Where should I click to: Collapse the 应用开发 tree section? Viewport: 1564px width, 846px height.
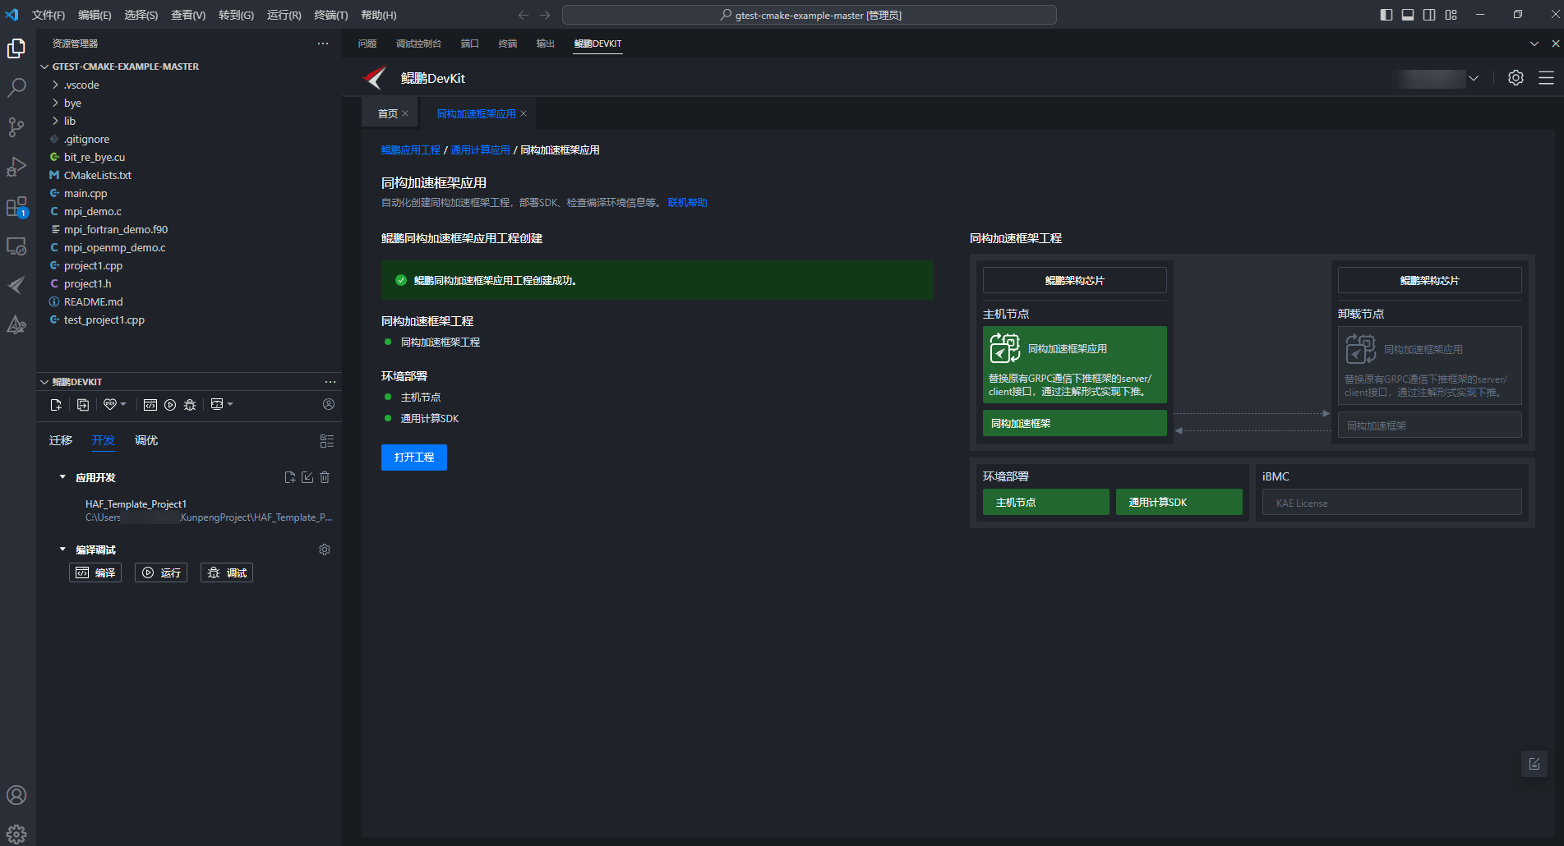[62, 477]
